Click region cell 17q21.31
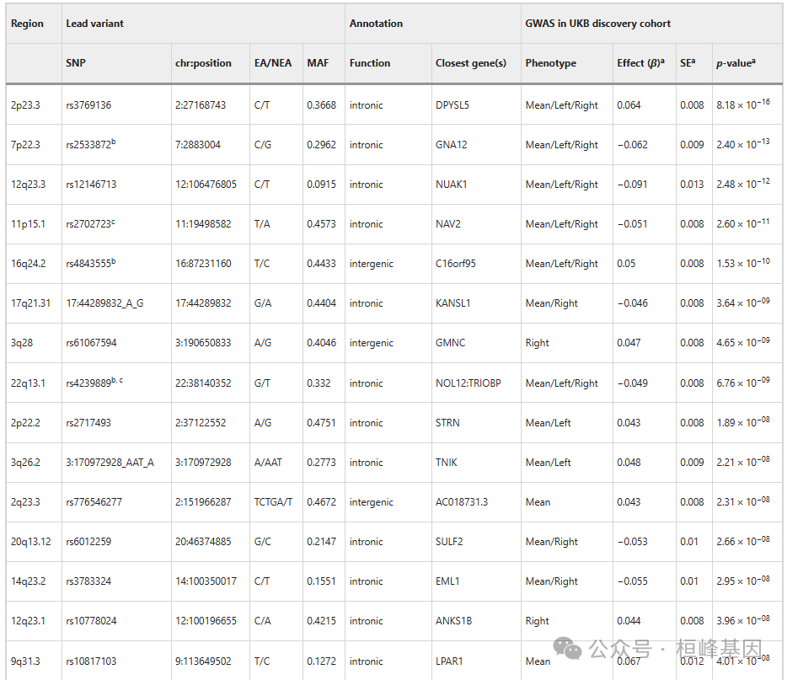Viewport: 787px width, 680px height. click(30, 303)
